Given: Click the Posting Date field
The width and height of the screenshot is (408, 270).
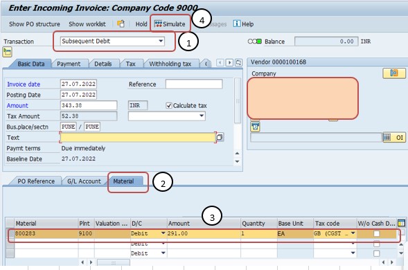Looking at the screenshot, I should point(78,95).
